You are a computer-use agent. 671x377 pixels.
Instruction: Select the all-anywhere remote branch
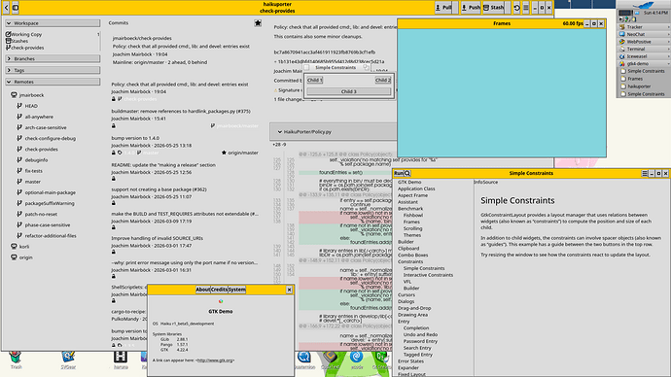point(39,117)
